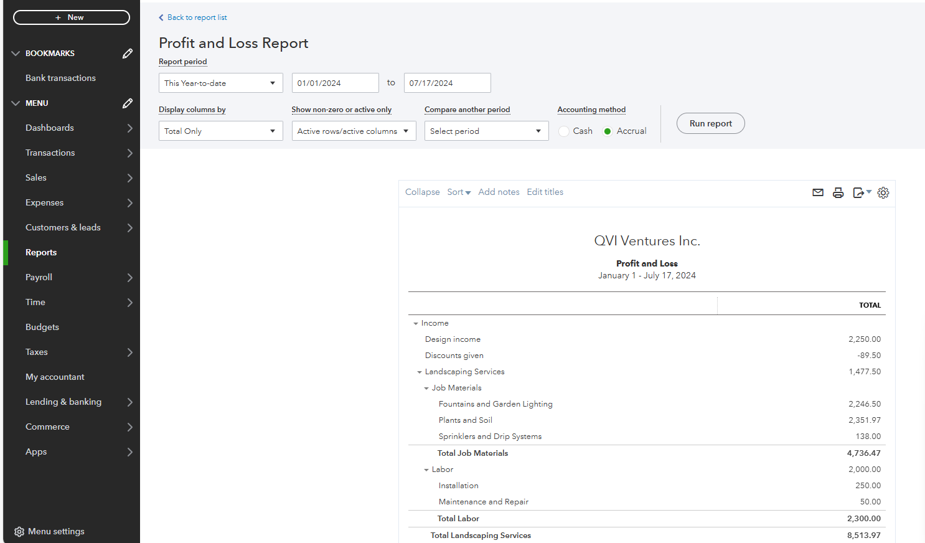Click Total Job Materials amount 4,736.47
Viewport: 925px width, 543px height.
click(x=864, y=453)
